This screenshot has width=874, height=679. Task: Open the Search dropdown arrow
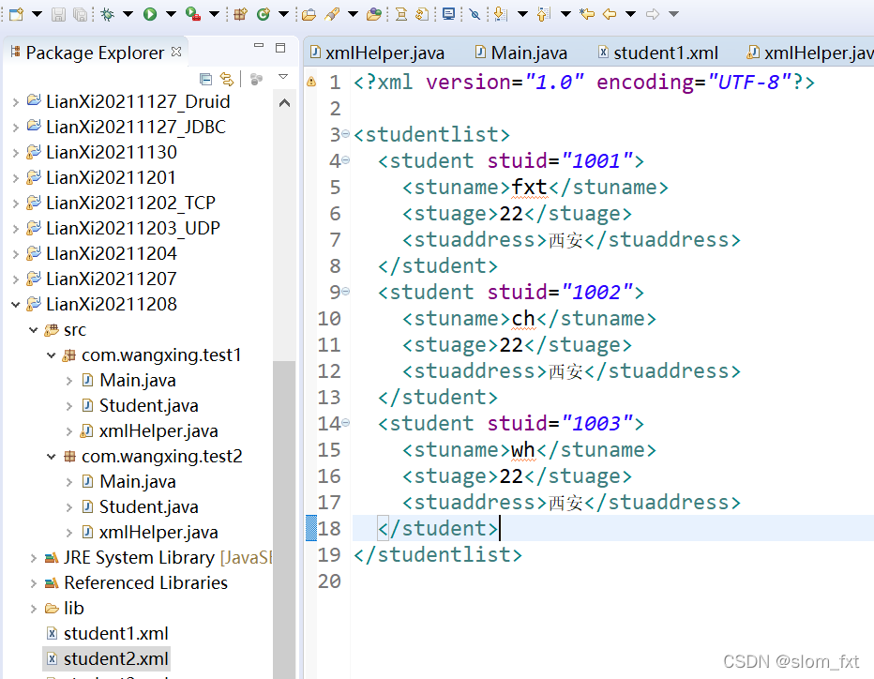click(x=353, y=14)
